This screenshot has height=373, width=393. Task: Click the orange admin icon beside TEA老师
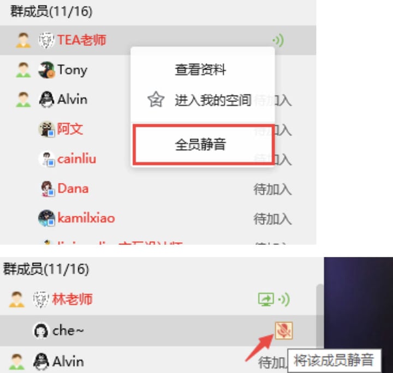23,40
